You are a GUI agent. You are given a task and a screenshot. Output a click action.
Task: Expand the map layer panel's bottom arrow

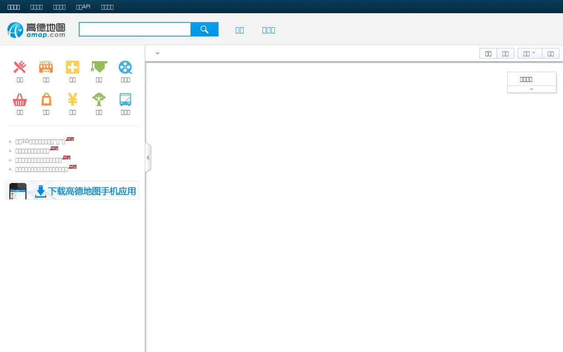(x=531, y=89)
